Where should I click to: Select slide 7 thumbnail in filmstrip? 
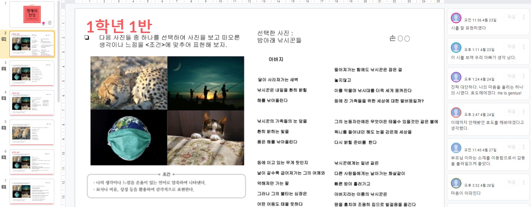(x=32, y=192)
